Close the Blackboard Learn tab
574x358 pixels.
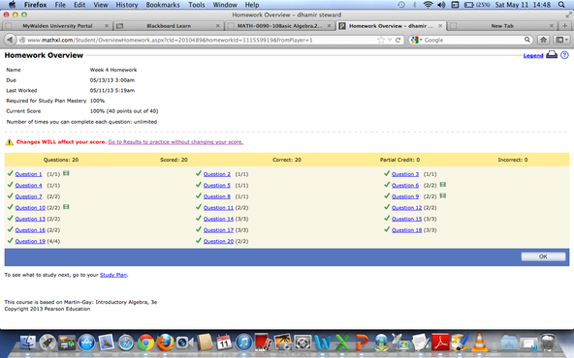[x=218, y=26]
